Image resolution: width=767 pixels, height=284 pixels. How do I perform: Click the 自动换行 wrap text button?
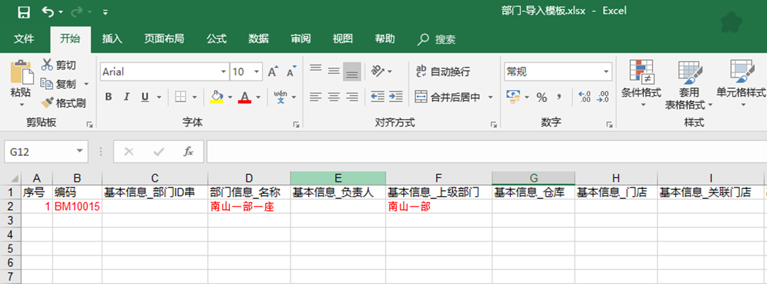click(x=443, y=72)
